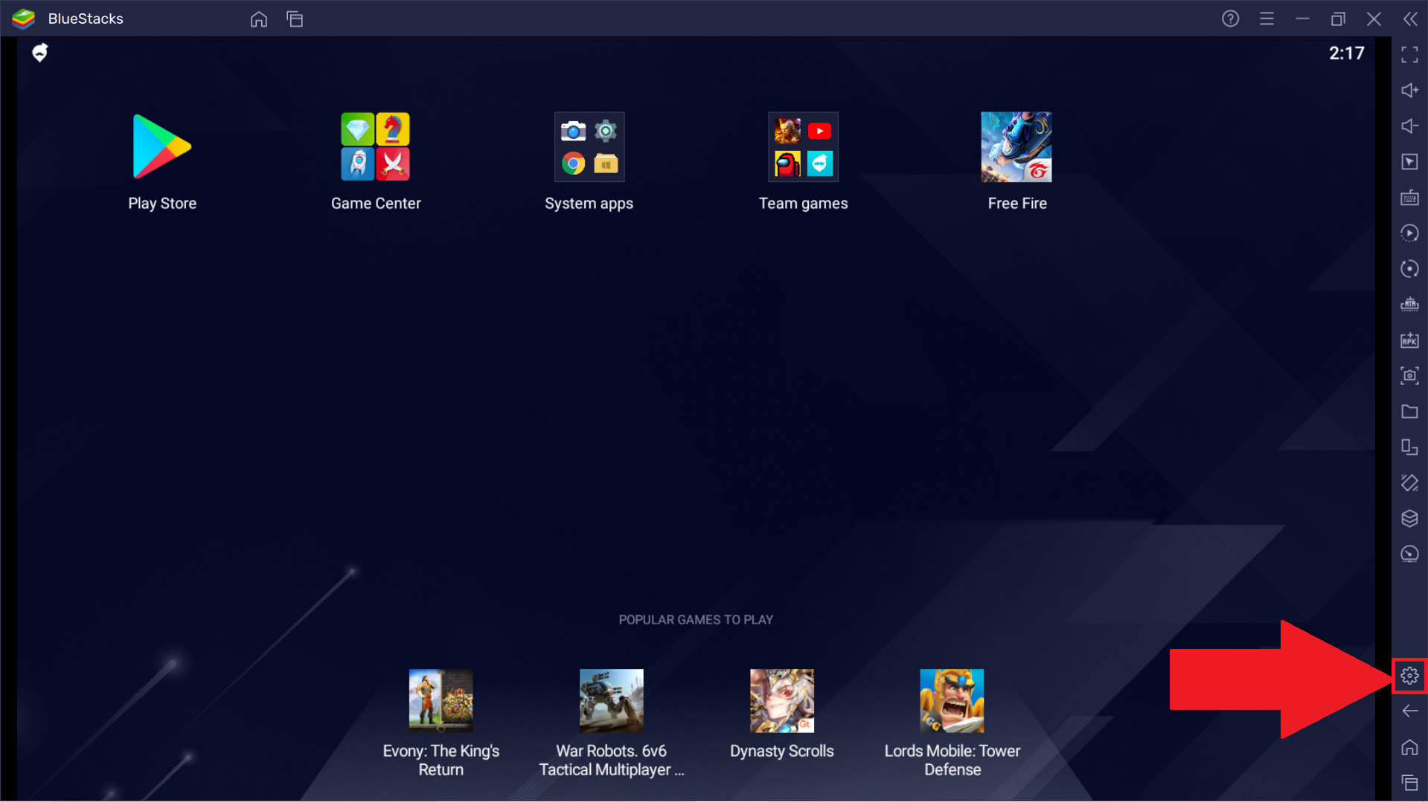Open BlueStacks help

click(1230, 19)
